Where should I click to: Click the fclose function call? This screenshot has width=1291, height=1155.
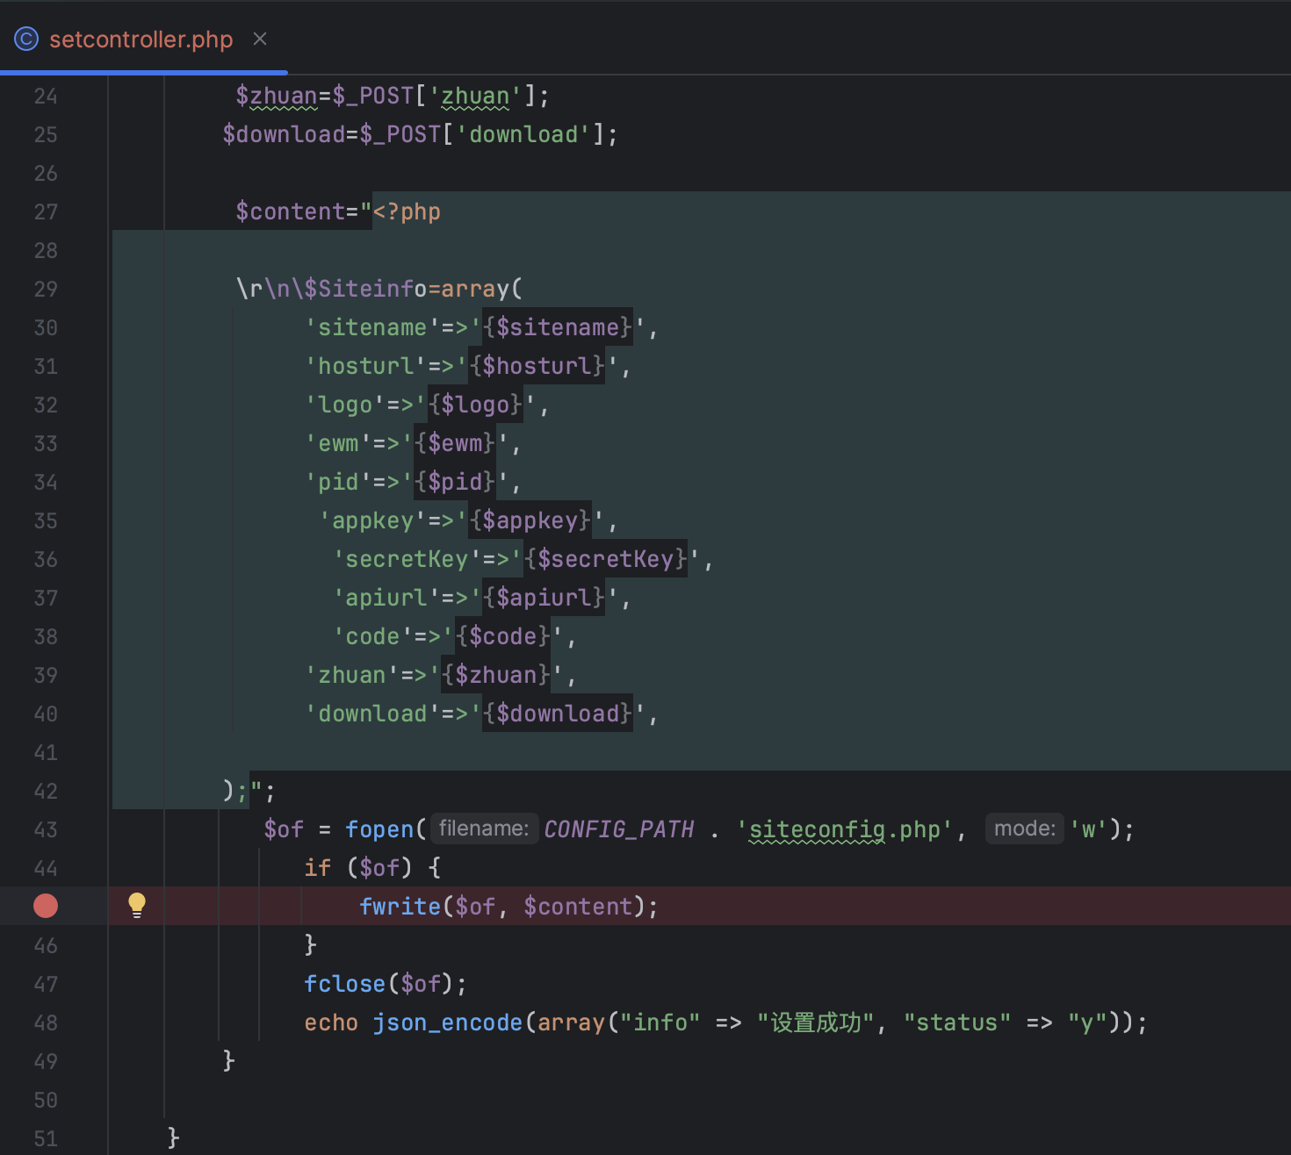(345, 984)
